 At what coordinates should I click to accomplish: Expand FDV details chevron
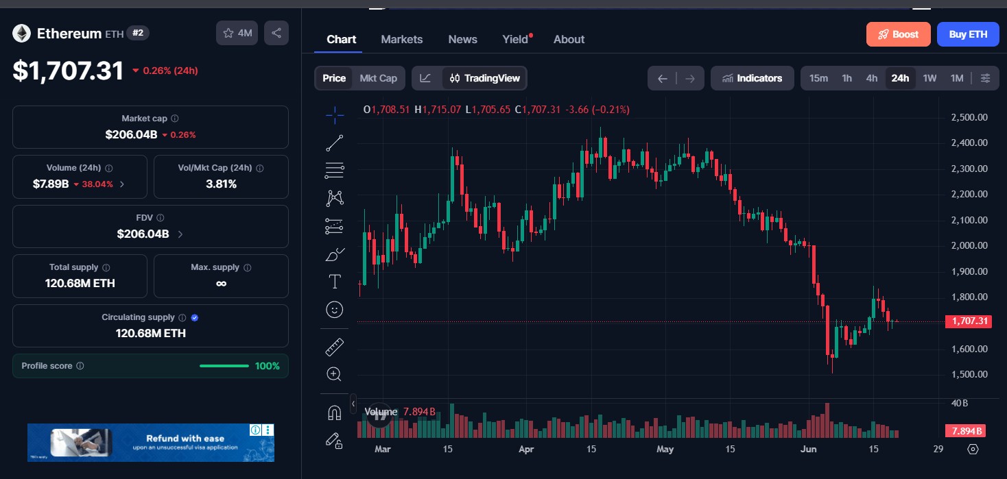[180, 234]
